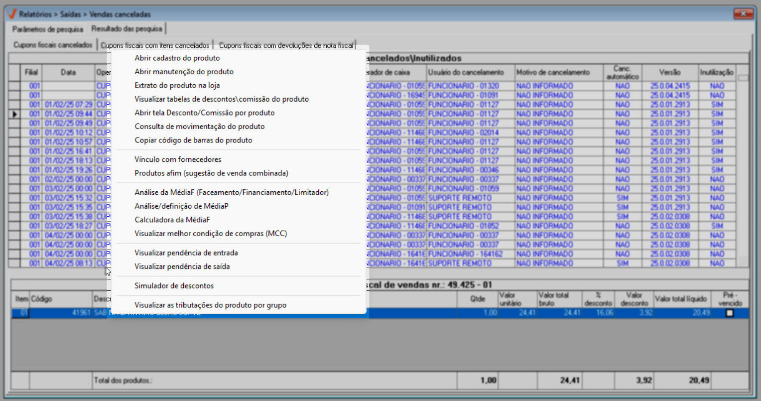
Task: Click the Inutilização column header
Action: click(716, 73)
